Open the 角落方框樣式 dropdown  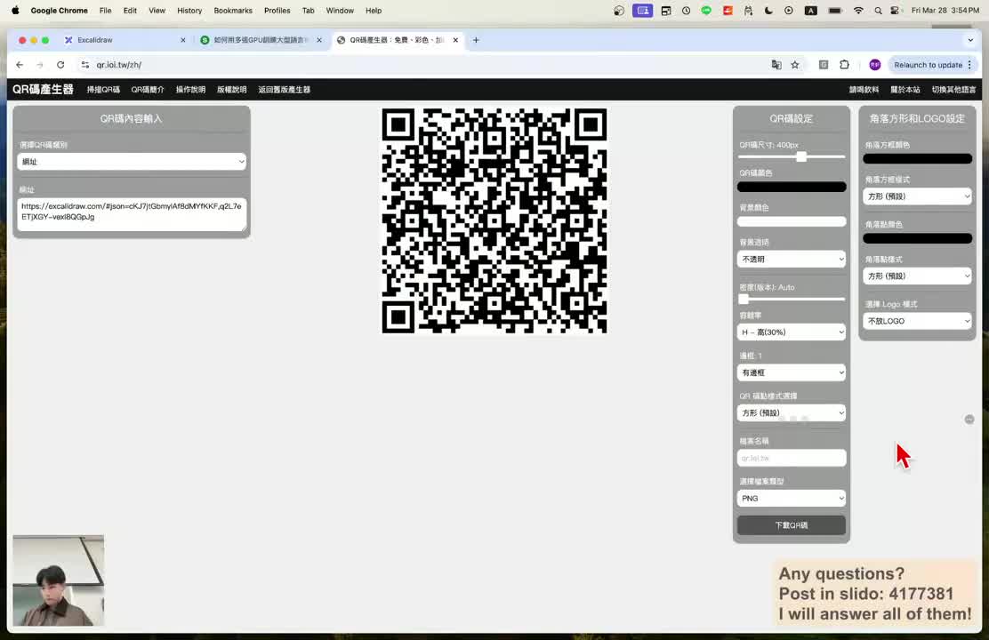tap(917, 196)
